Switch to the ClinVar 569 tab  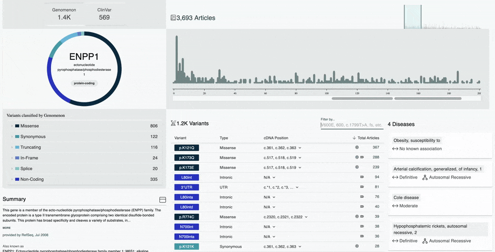[x=104, y=14]
